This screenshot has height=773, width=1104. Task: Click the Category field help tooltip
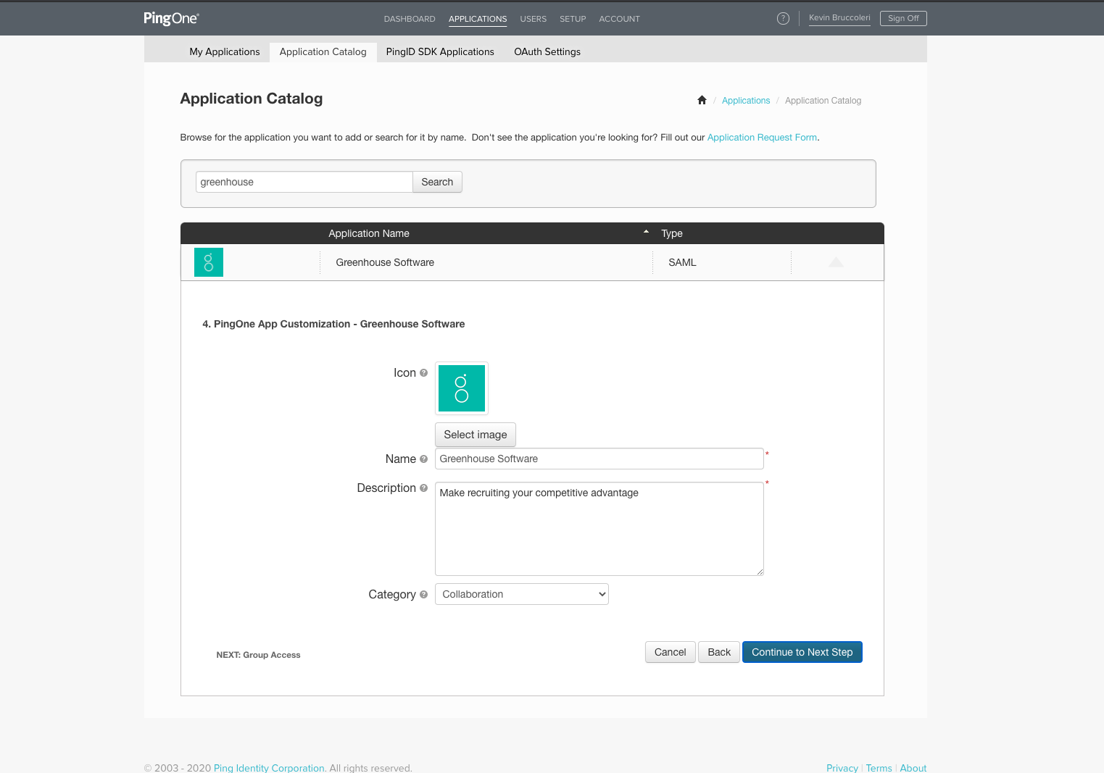[424, 595]
